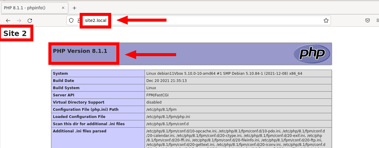
Task: Click the Virtual Directory Support disabled value
Action: click(154, 102)
